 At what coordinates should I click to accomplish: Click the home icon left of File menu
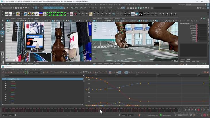(2, 5)
